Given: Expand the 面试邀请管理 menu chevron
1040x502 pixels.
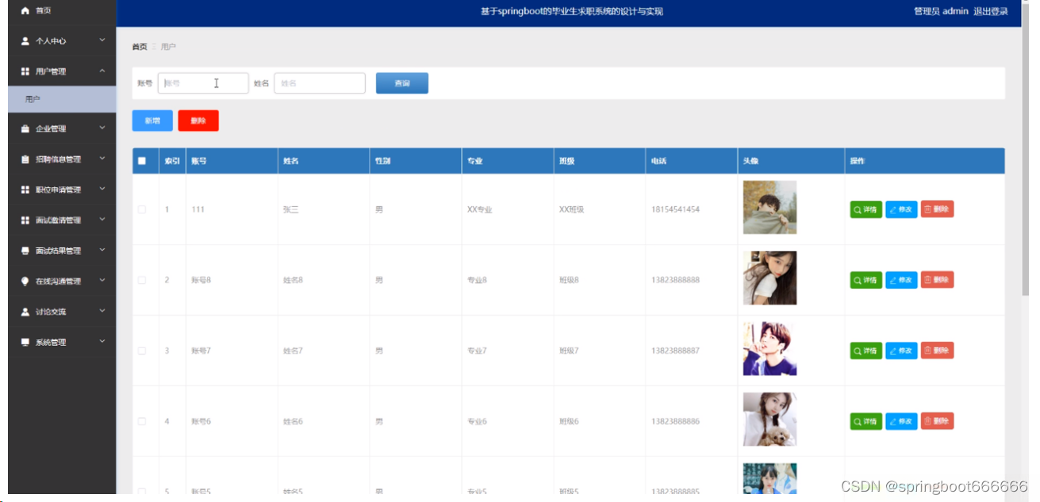Looking at the screenshot, I should click(x=102, y=220).
